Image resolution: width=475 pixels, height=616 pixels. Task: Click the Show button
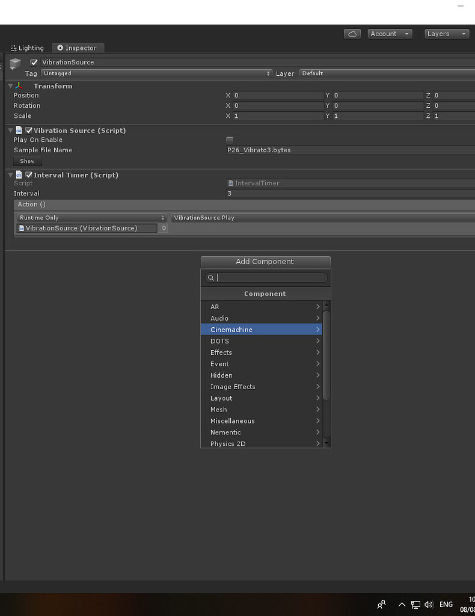point(28,161)
